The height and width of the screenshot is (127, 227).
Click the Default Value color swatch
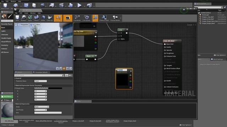48,88
